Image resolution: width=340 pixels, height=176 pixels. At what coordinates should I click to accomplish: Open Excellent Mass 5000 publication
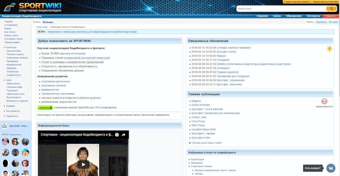tap(204, 130)
